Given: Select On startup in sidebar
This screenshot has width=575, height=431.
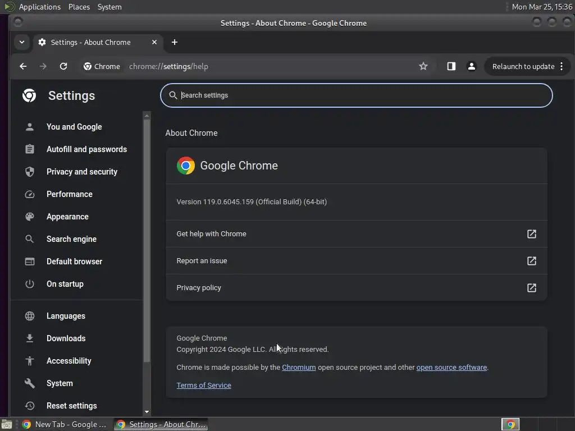Looking at the screenshot, I should 65,284.
